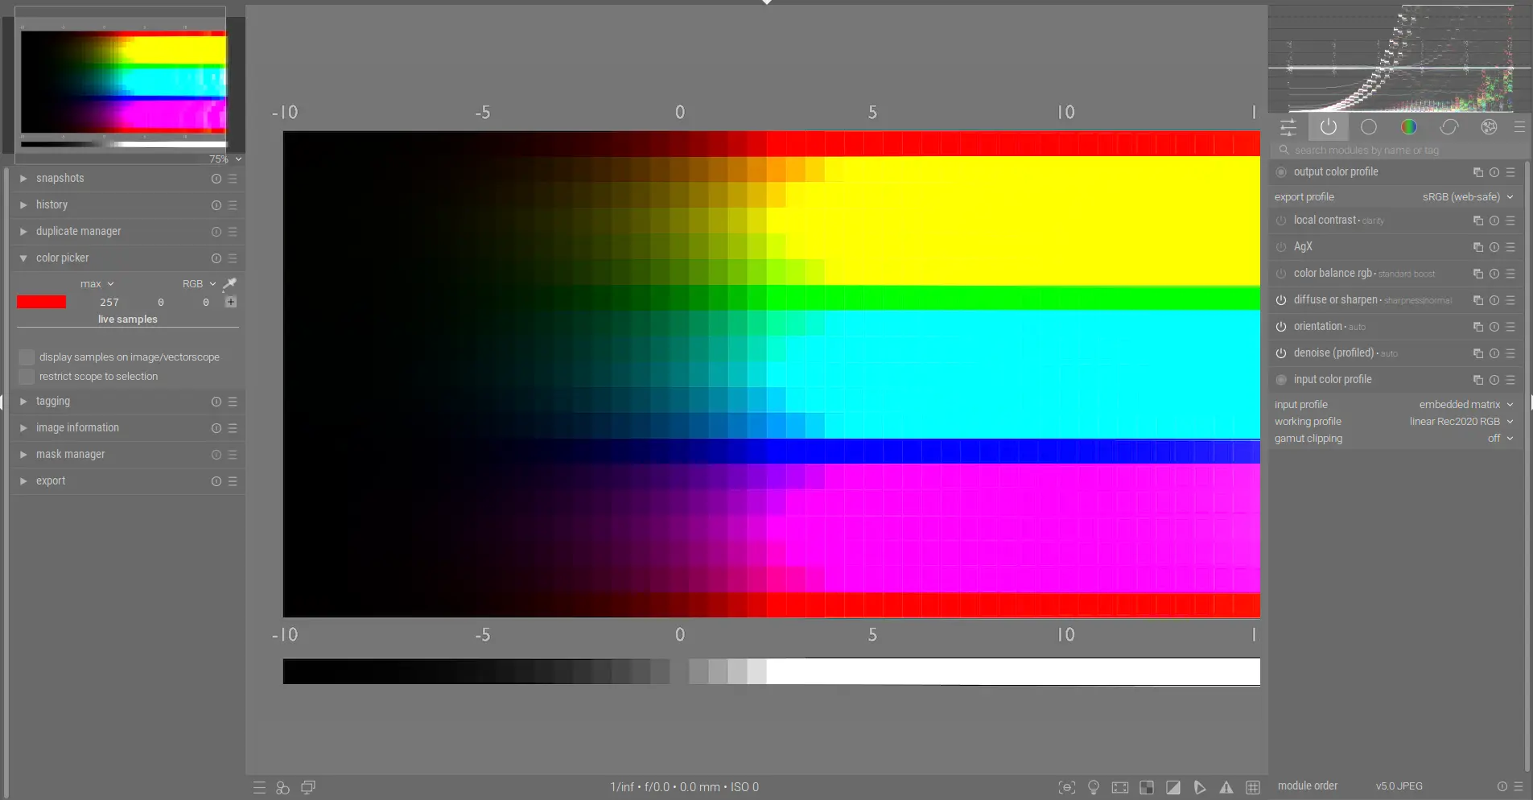Toggle display samples on image/vectorscope

[x=27, y=357]
